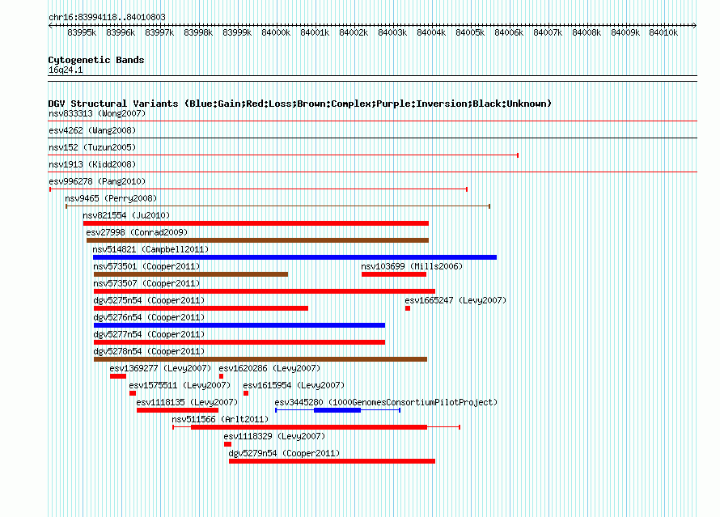Click the 84008k ruler position
The width and height of the screenshot is (720, 517).
coord(587,32)
